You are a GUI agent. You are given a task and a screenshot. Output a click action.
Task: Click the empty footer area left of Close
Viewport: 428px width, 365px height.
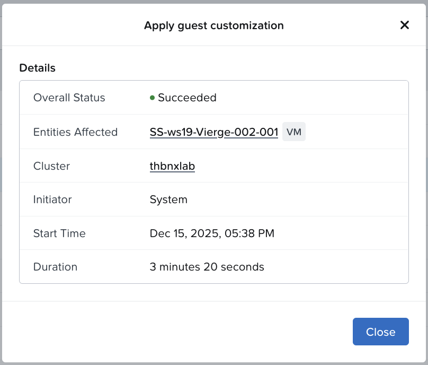[175, 332]
